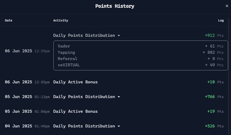This screenshot has width=231, height=135.
Task: Click the Activity column header
Action: (x=61, y=21)
